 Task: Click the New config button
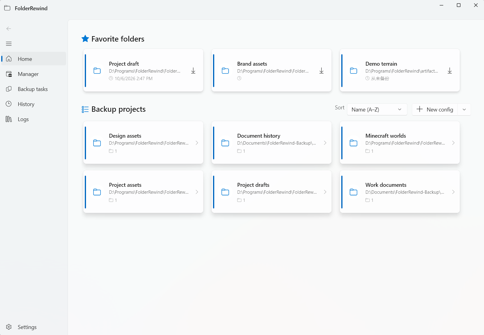pyautogui.click(x=435, y=109)
